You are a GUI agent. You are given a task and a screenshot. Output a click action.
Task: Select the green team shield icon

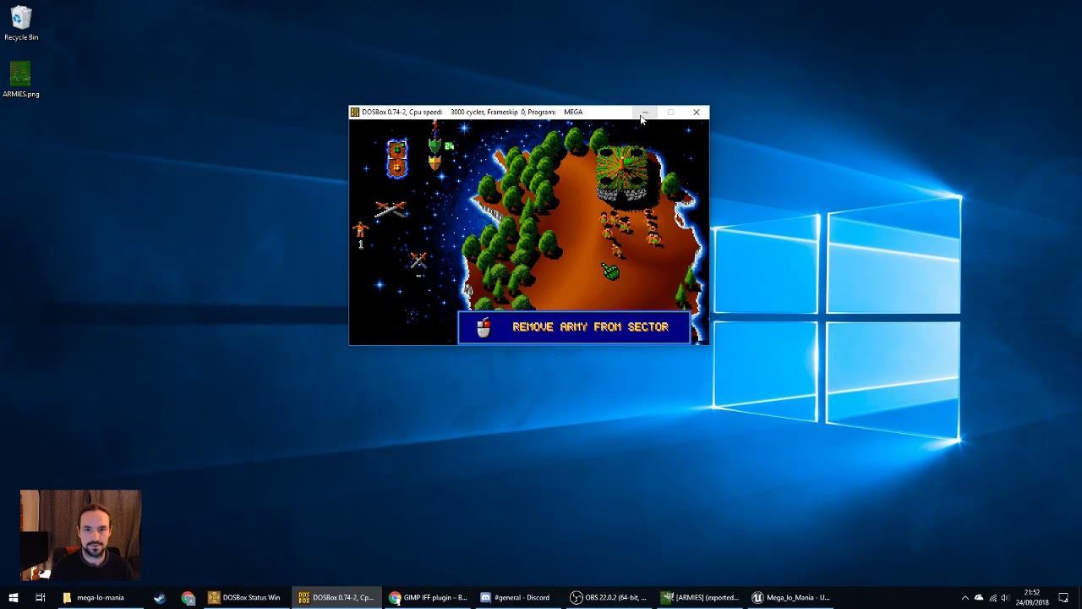(434, 146)
